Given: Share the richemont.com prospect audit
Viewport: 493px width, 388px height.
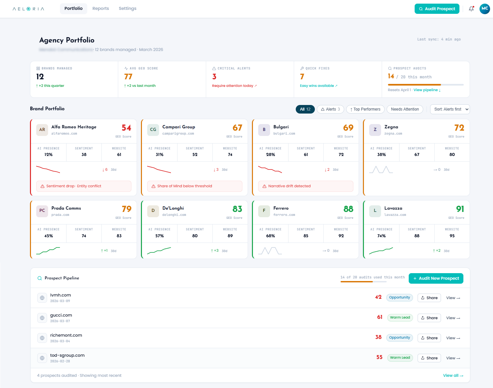Looking at the screenshot, I should click(x=429, y=338).
